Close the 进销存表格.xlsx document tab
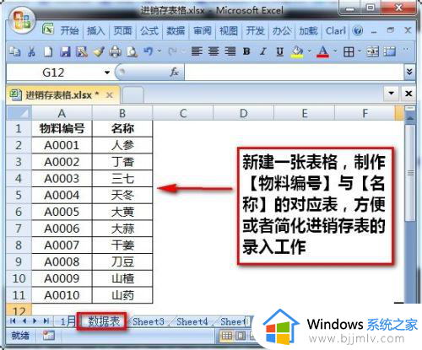The image size is (422, 350). pos(110,95)
